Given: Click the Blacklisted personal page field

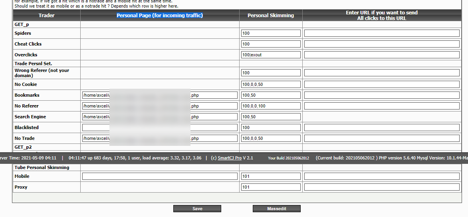Looking at the screenshot, I should coord(160,127).
